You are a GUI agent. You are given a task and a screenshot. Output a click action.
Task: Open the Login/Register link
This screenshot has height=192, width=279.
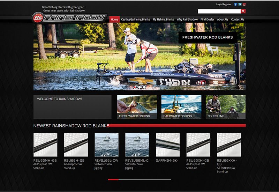(x=224, y=4)
